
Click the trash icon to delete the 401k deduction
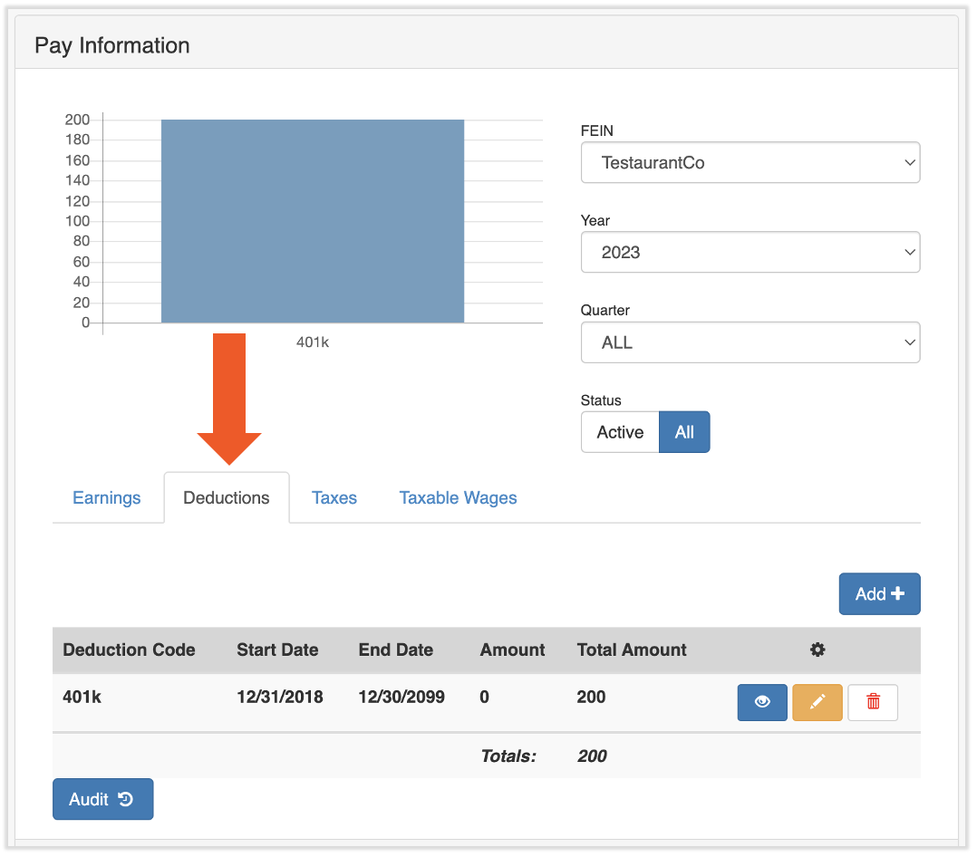872,702
